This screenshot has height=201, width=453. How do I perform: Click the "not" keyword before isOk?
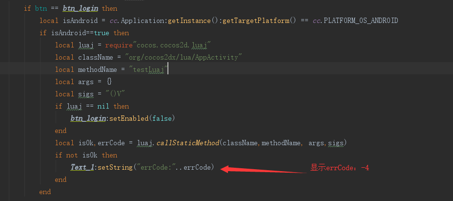coord(71,155)
